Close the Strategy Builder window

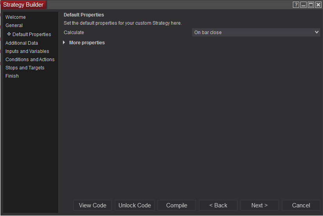[318, 5]
